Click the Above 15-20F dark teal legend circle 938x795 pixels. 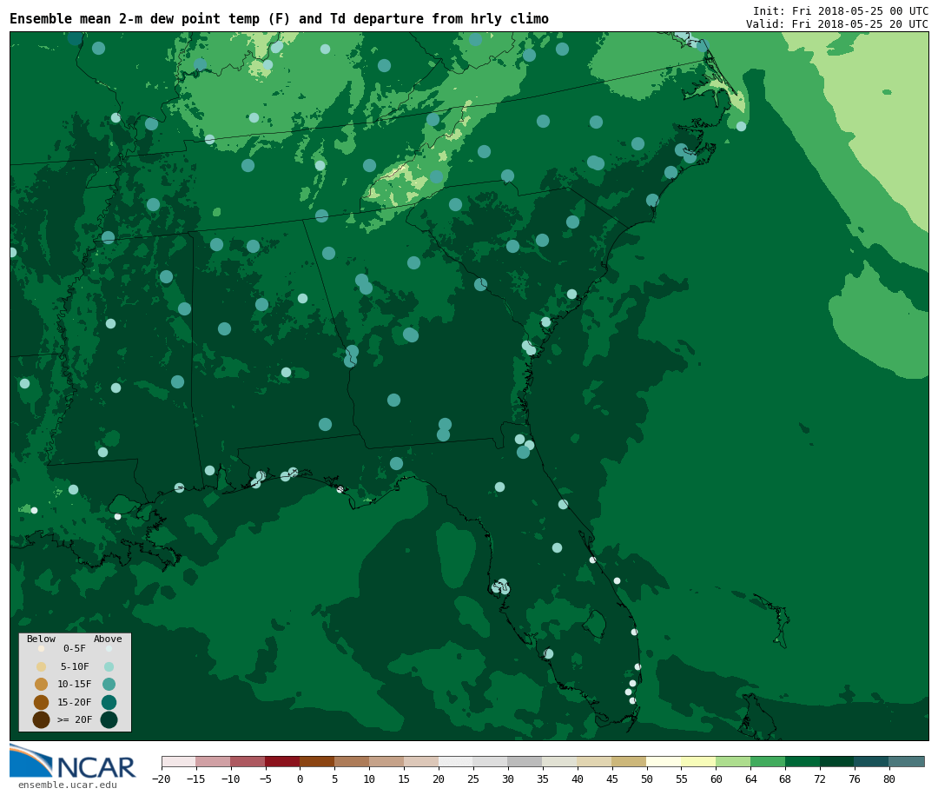109,702
